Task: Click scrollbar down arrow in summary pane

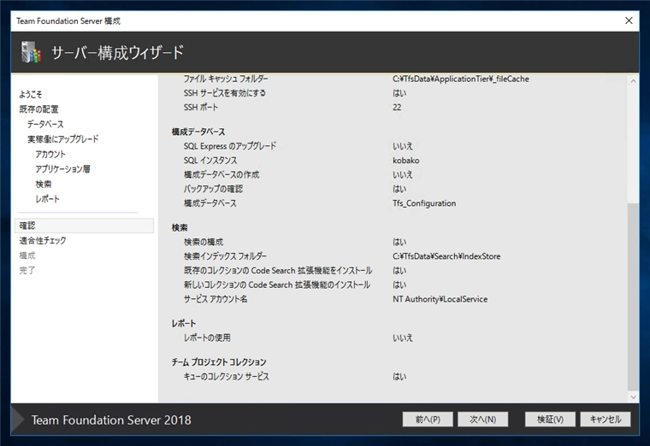Action: (x=633, y=396)
